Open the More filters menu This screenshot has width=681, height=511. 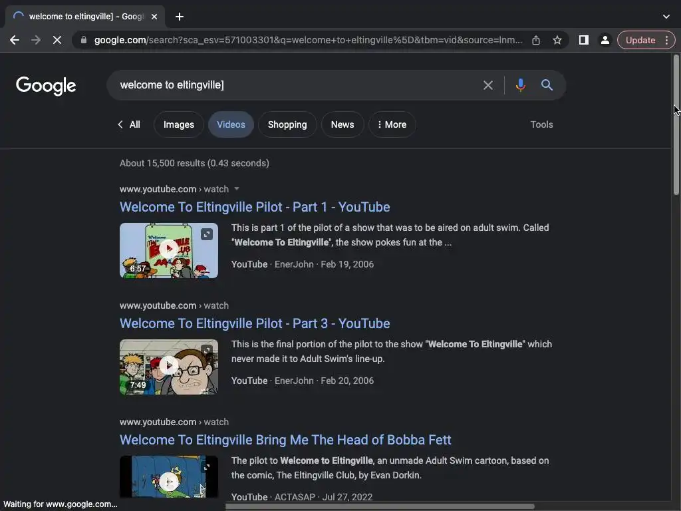[392, 124]
